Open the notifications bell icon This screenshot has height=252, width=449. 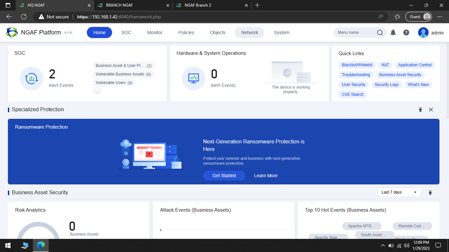pos(393,32)
